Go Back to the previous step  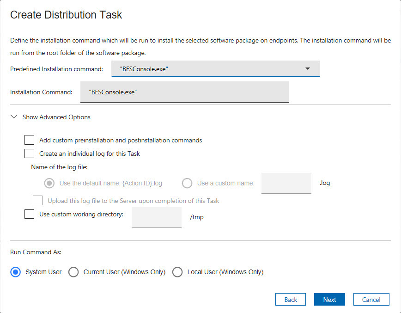click(291, 300)
